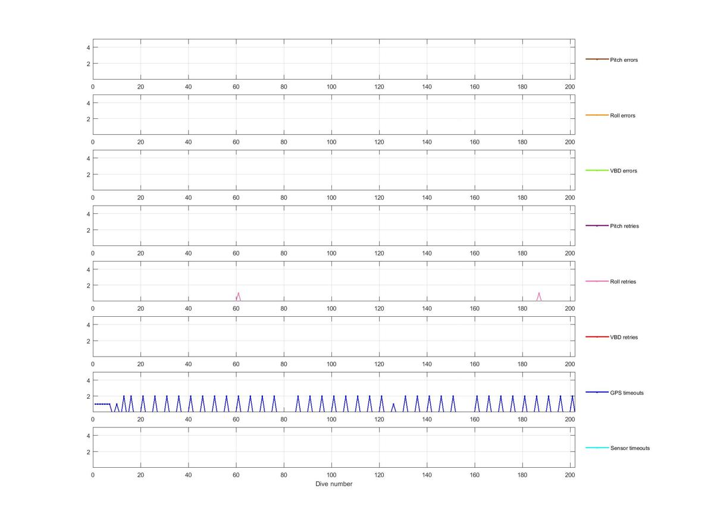Image resolution: width=714 pixels, height=526 pixels.
Task: Select the Sensor timeouts legend label
Action: coord(630,448)
